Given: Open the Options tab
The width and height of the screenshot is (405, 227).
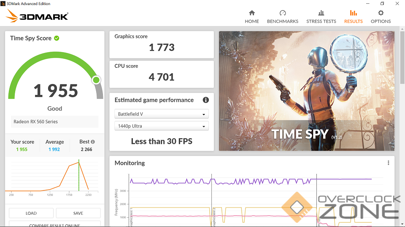Looking at the screenshot, I should coord(381,17).
